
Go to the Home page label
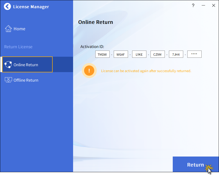(x=19, y=29)
